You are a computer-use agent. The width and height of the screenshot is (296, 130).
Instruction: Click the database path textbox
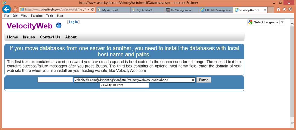pyautogui.click(x=135, y=80)
